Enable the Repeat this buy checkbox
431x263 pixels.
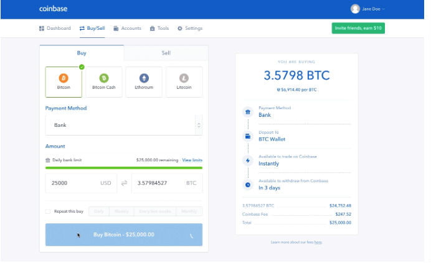point(49,211)
